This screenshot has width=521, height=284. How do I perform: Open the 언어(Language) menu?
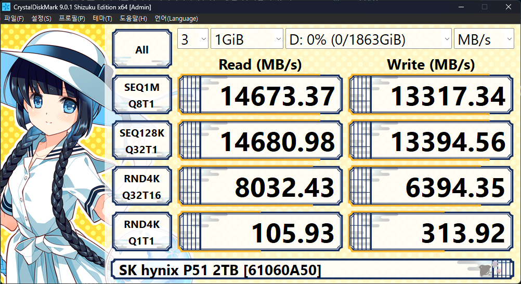click(176, 19)
